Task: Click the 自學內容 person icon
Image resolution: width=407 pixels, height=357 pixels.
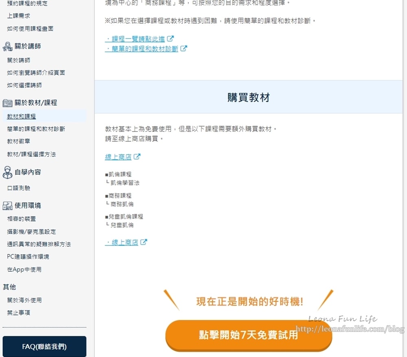Action: pos(7,172)
